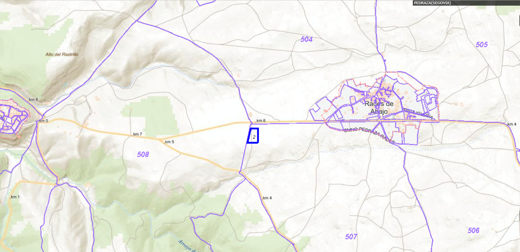Screen dimensions: 520x252
Task: Click the Rades de Abajo village name
Action: 379,108
